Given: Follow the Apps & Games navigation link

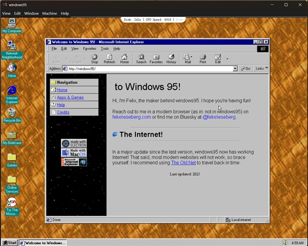Looking at the screenshot, I should tap(70, 97).
